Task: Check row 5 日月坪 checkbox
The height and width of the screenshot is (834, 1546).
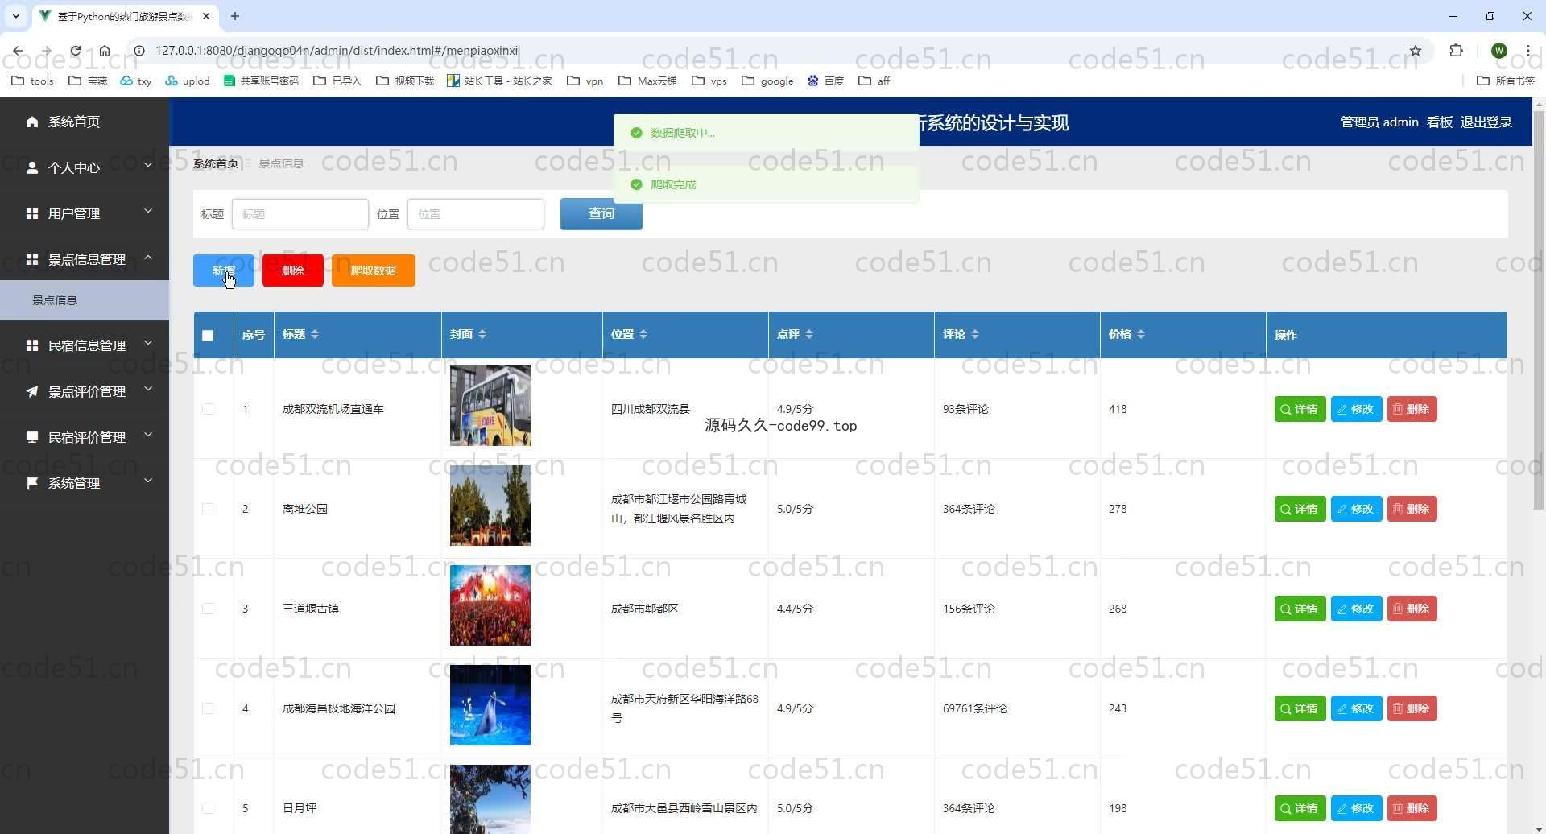Action: 208,808
